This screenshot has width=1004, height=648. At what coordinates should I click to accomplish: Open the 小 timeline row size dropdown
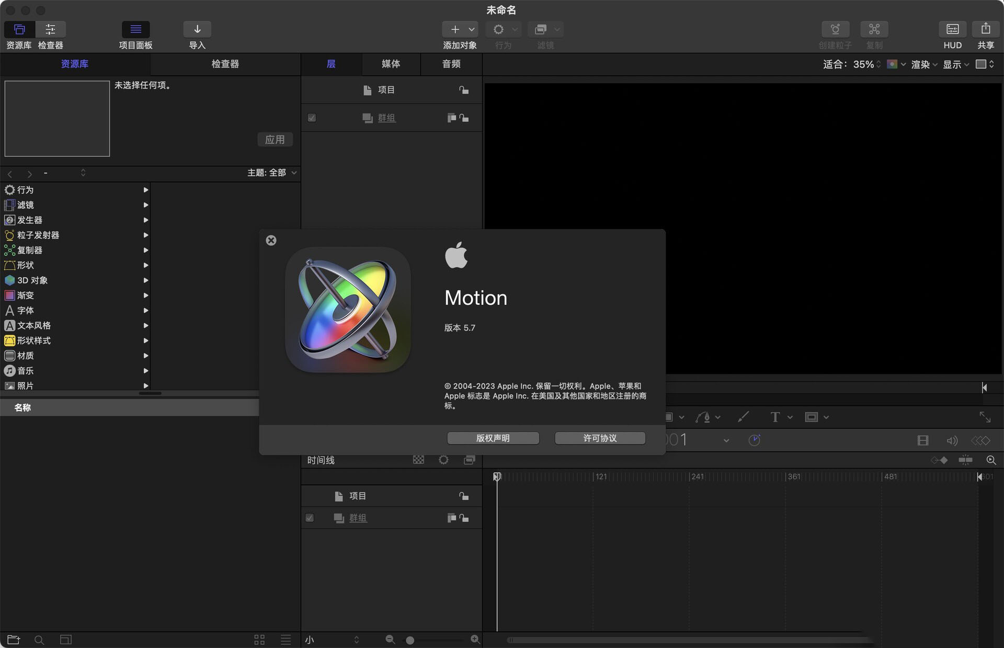click(x=332, y=640)
